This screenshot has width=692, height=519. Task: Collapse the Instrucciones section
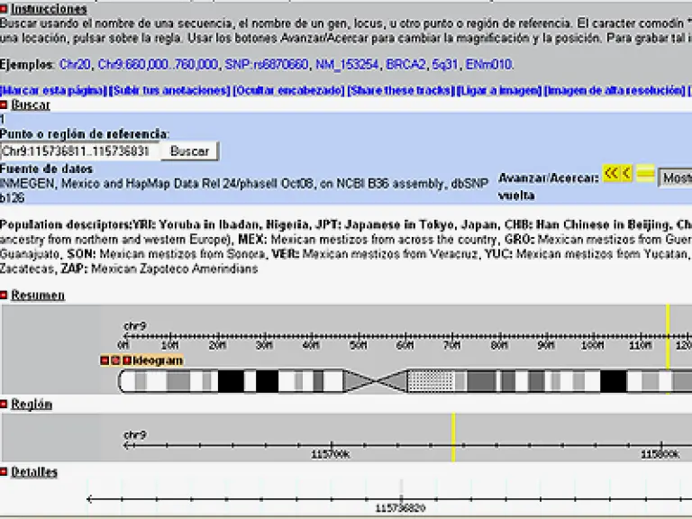(x=5, y=9)
